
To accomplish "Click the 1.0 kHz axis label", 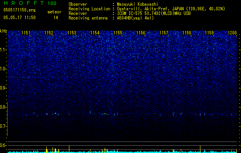I will [3, 69].
